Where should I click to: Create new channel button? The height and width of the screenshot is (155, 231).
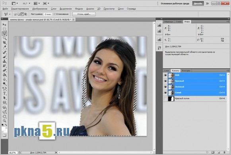tap(219, 152)
